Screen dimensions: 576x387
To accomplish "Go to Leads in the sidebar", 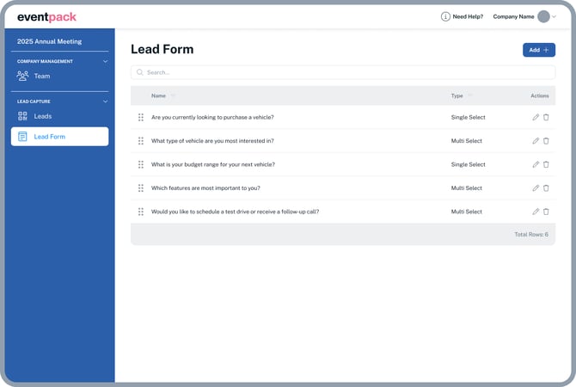I will 42,116.
